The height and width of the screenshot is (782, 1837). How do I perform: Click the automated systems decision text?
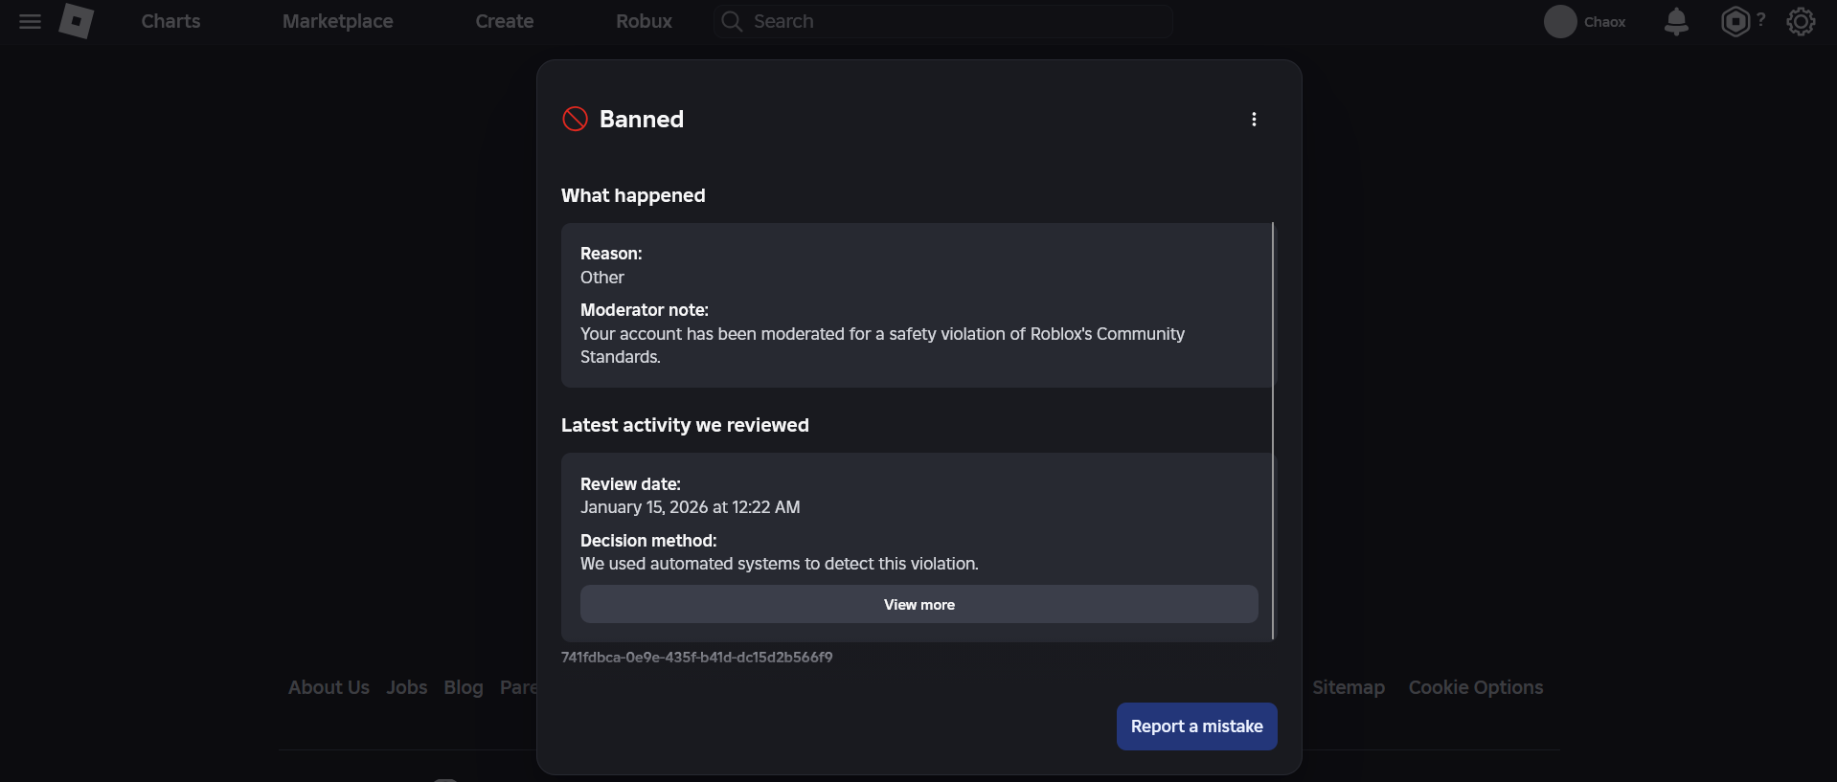[x=779, y=564]
